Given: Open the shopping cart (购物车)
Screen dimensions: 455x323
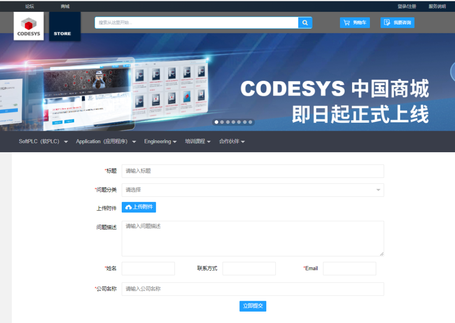Looking at the screenshot, I should pyautogui.click(x=355, y=23).
